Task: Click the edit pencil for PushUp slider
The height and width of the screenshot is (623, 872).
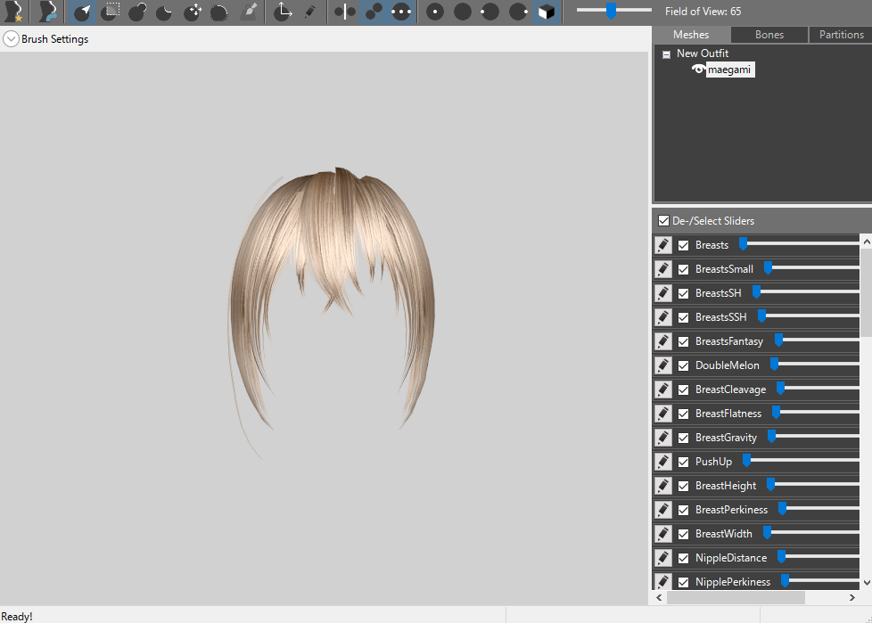Action: (663, 462)
